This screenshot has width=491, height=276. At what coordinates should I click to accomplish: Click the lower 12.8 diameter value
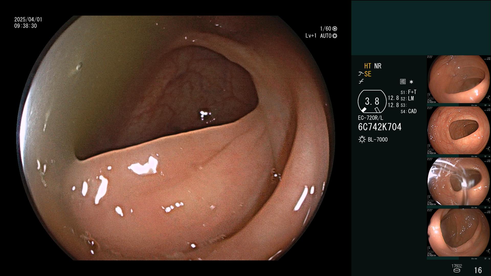click(x=393, y=105)
